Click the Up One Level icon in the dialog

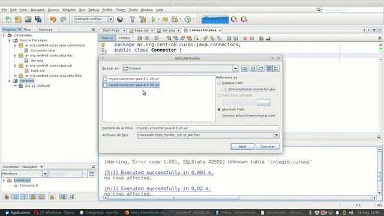245,68
